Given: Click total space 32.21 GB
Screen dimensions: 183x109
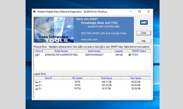Looking at the screenshot, I should pyautogui.click(x=106, y=88).
